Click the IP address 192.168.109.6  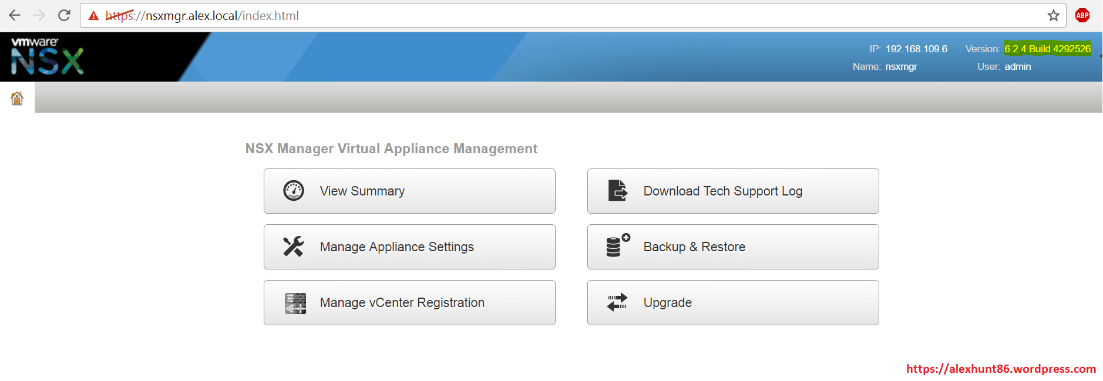pyautogui.click(x=916, y=49)
